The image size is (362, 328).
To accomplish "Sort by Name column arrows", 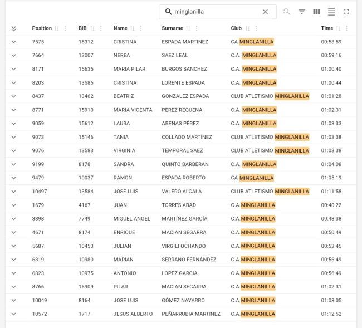I will pyautogui.click(x=133, y=28).
